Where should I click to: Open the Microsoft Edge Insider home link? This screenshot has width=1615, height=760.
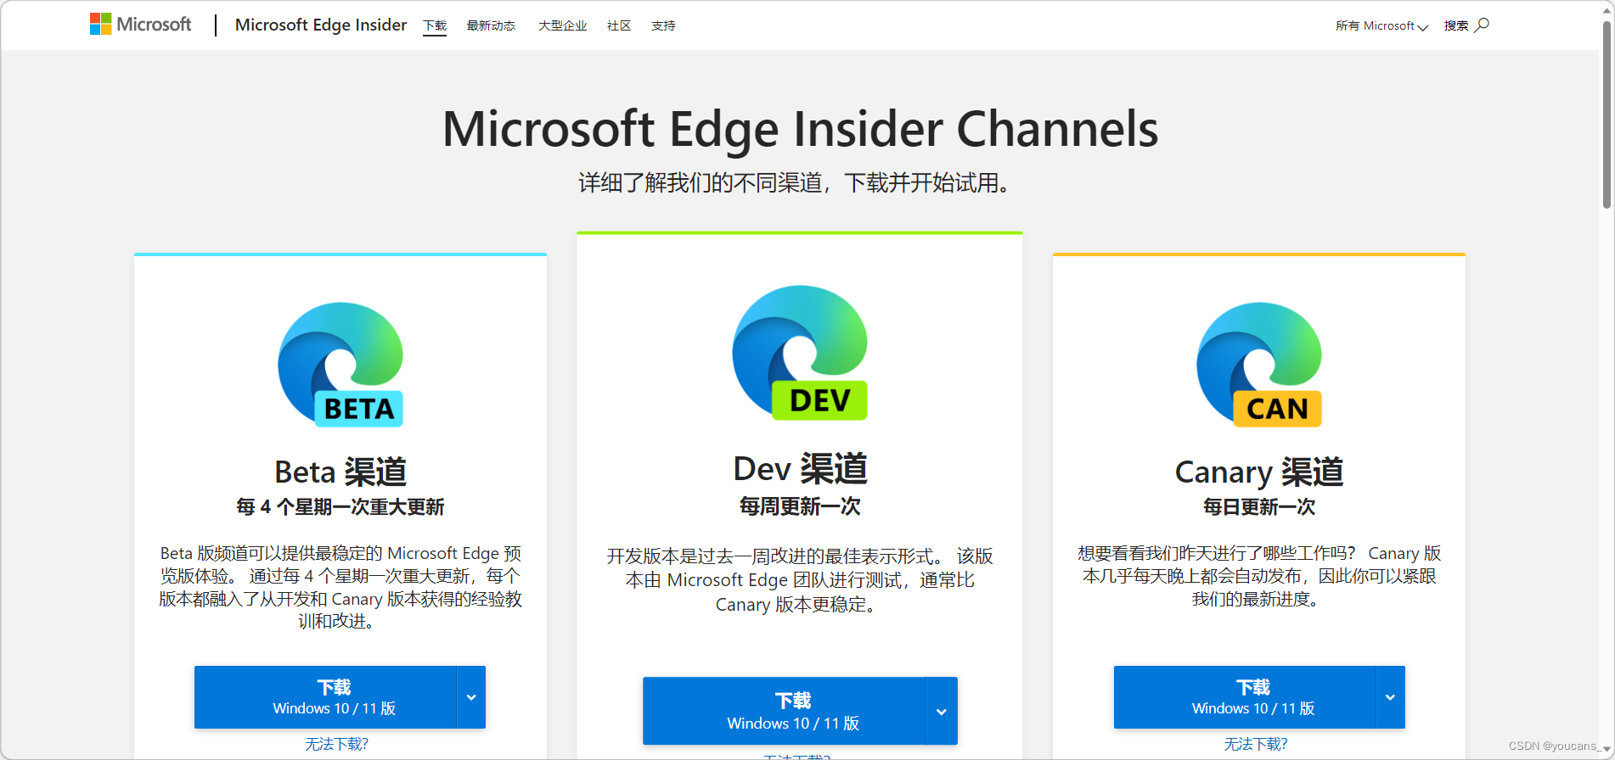coord(321,25)
